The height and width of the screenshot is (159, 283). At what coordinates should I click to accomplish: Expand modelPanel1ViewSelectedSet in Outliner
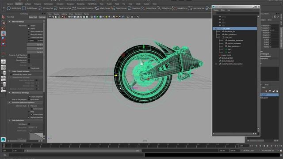pyautogui.click(x=216, y=64)
